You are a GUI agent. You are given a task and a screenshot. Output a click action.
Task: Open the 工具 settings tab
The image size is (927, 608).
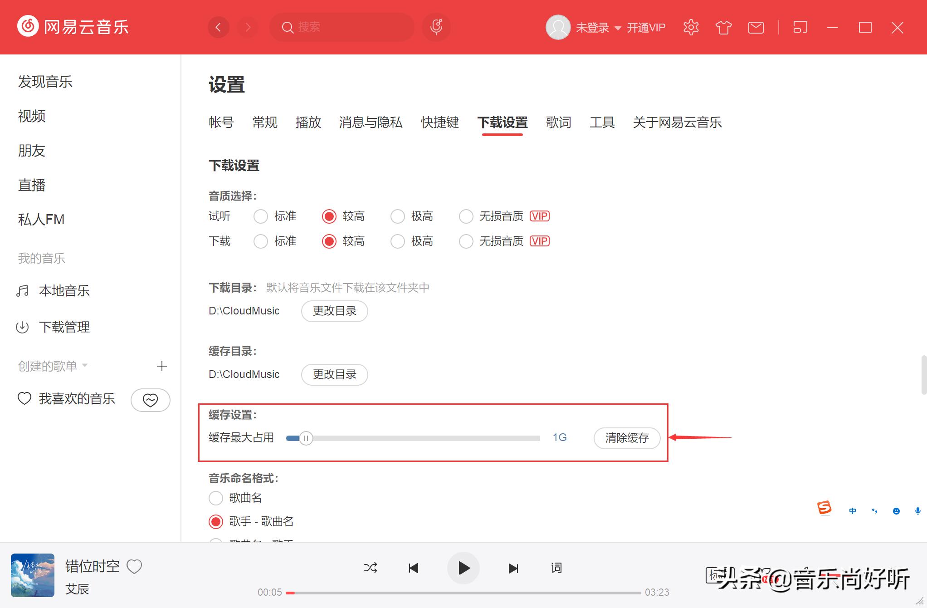(x=602, y=123)
